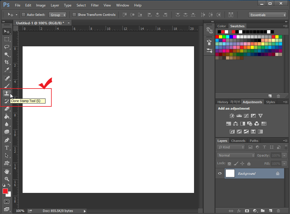Select the Zoom tool

tap(7, 179)
